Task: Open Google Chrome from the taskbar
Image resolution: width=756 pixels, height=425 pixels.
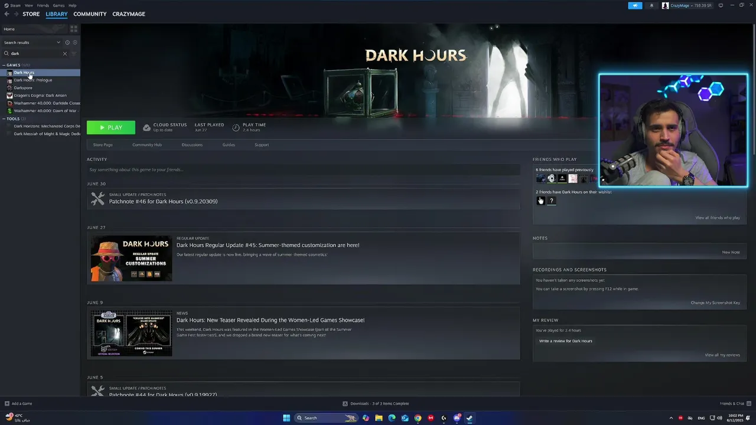Action: tap(418, 418)
